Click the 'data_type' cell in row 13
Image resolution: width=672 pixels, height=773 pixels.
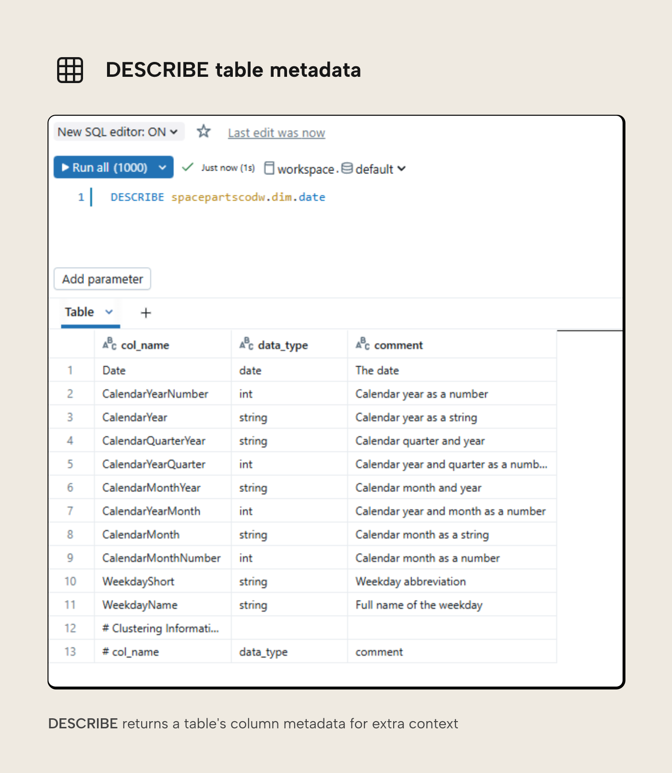point(289,652)
